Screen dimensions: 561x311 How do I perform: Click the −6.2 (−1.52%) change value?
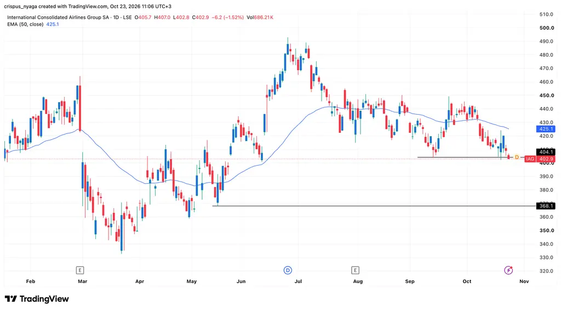click(x=227, y=17)
